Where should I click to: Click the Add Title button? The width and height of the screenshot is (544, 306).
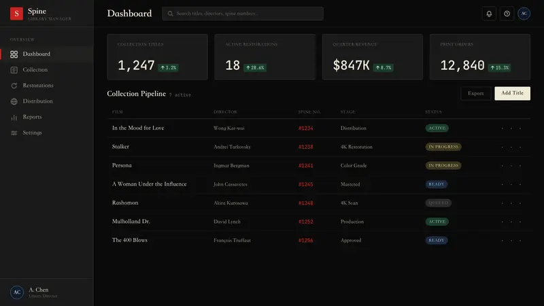click(512, 93)
